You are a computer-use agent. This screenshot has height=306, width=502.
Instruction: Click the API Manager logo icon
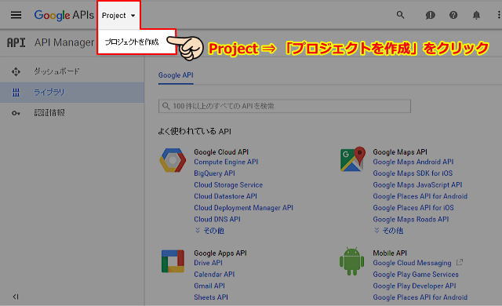point(16,42)
